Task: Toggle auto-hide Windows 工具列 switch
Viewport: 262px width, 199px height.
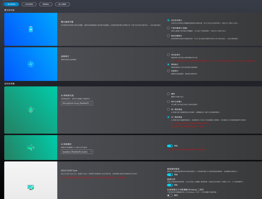Action: tap(170, 195)
